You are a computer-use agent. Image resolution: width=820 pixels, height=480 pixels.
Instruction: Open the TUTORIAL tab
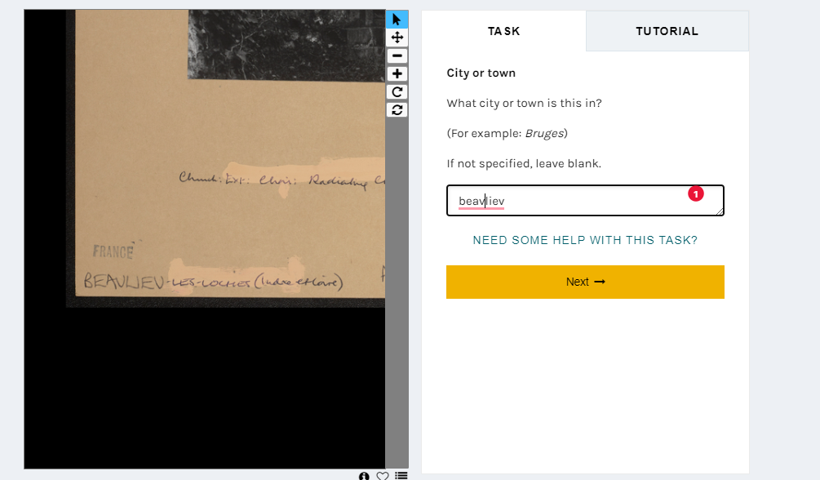click(x=667, y=31)
